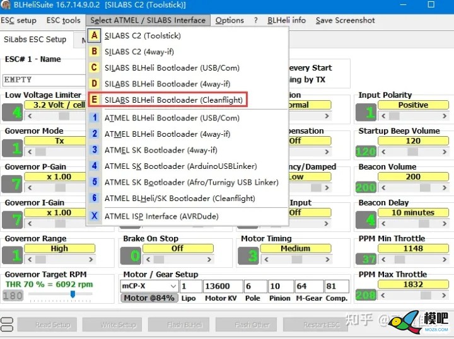Click Save Screenshot menu item
The width and height of the screenshot is (454, 339).
click(345, 20)
